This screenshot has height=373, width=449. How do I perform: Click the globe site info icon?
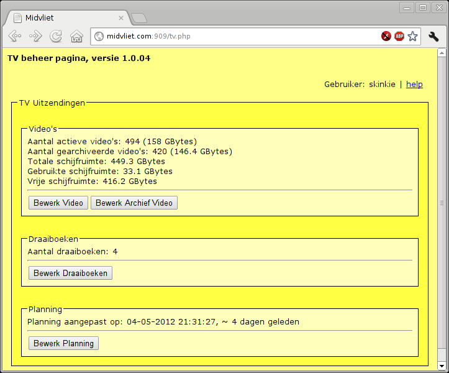click(x=99, y=37)
